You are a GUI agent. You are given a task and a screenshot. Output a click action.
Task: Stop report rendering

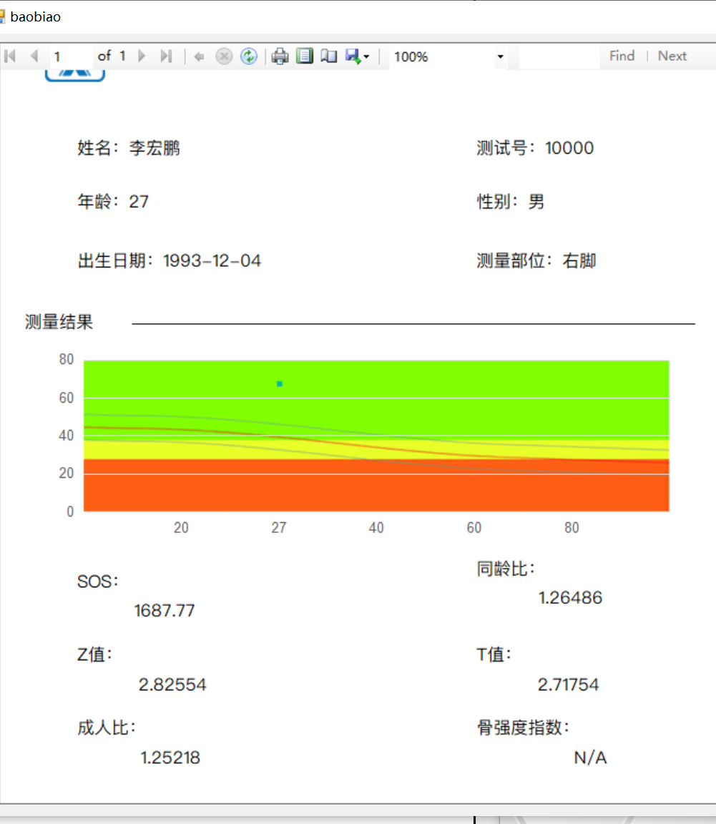(224, 57)
